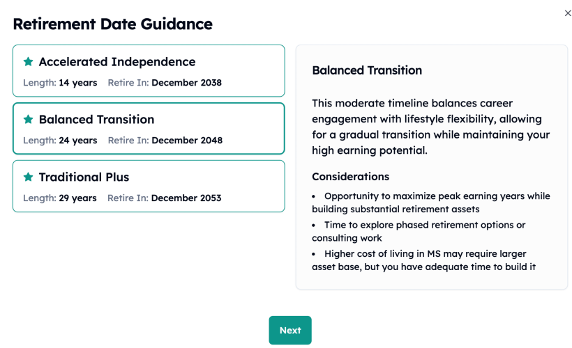
Task: Click the star icon beside Accelerated Independence
Action: (x=28, y=61)
